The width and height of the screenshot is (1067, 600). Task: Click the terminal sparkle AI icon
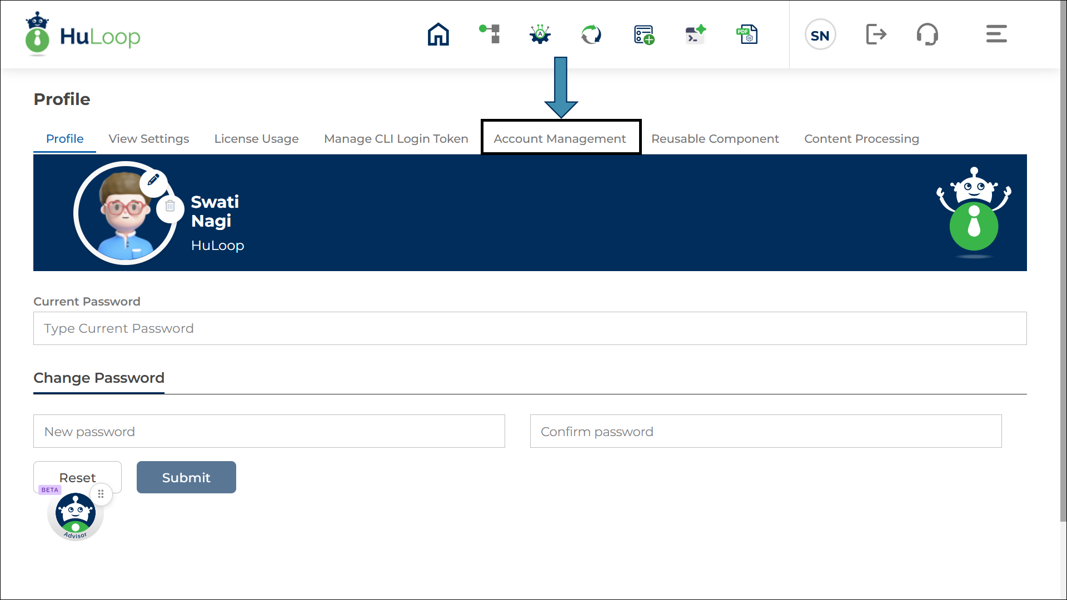pos(695,34)
